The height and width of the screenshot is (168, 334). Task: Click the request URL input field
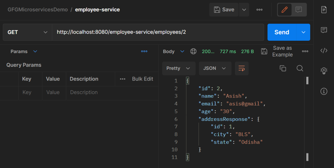[x=158, y=32]
